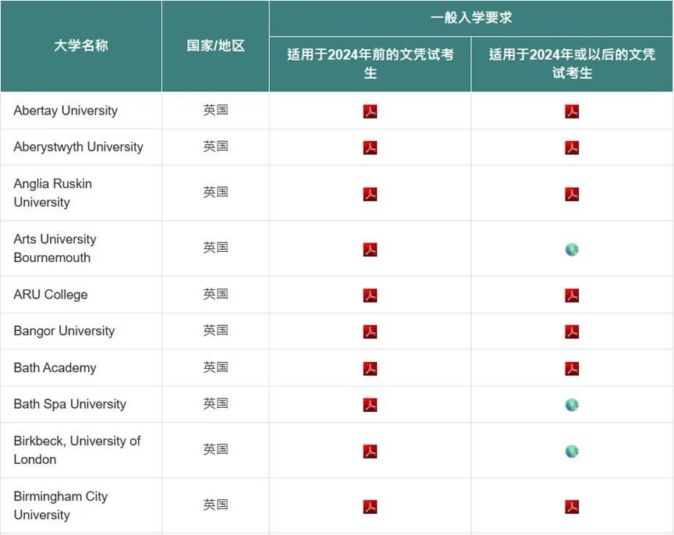Screen dimensions: 674x535
Task: Open Birmingham City University post-2024 PDF icon
Action: 572,505
